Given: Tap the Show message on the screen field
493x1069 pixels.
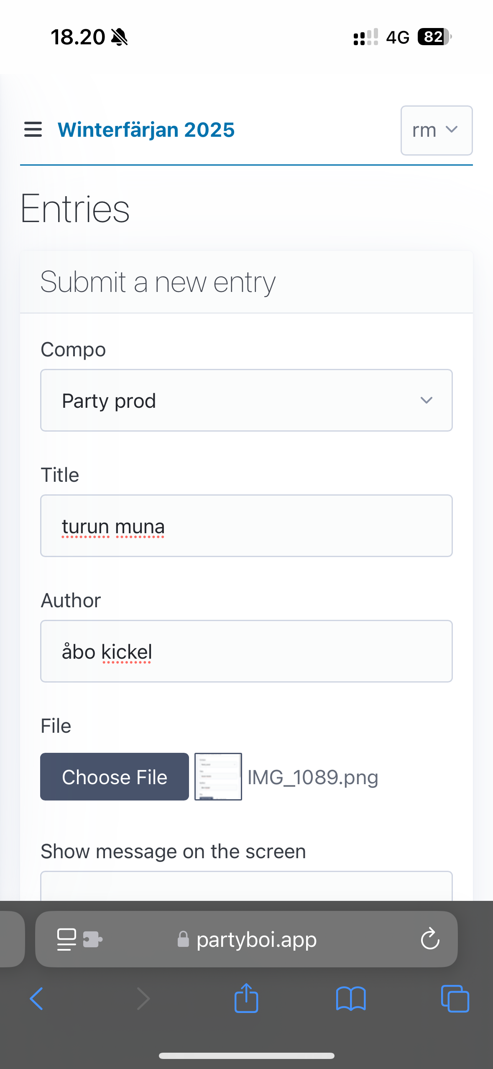Looking at the screenshot, I should coord(246,886).
